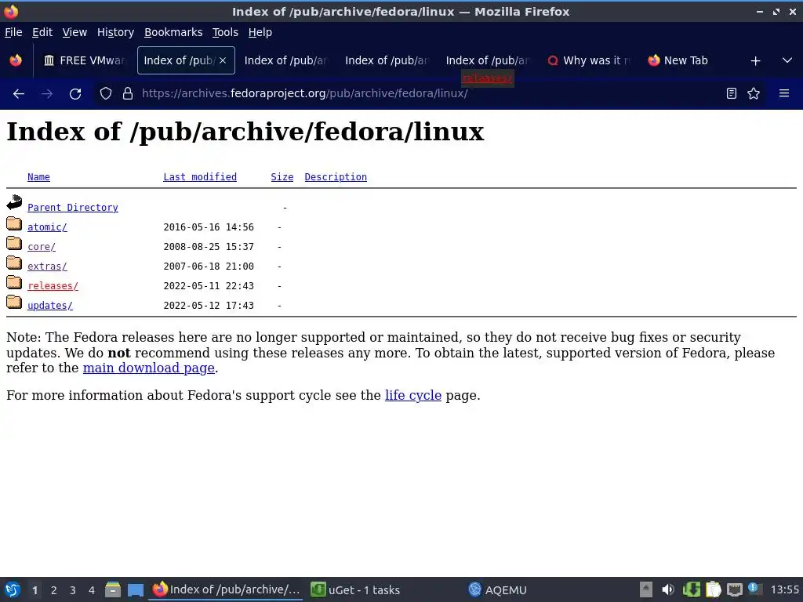Viewport: 803px width, 602px height.
Task: Switch to the FREE VMware tab
Action: coord(85,60)
